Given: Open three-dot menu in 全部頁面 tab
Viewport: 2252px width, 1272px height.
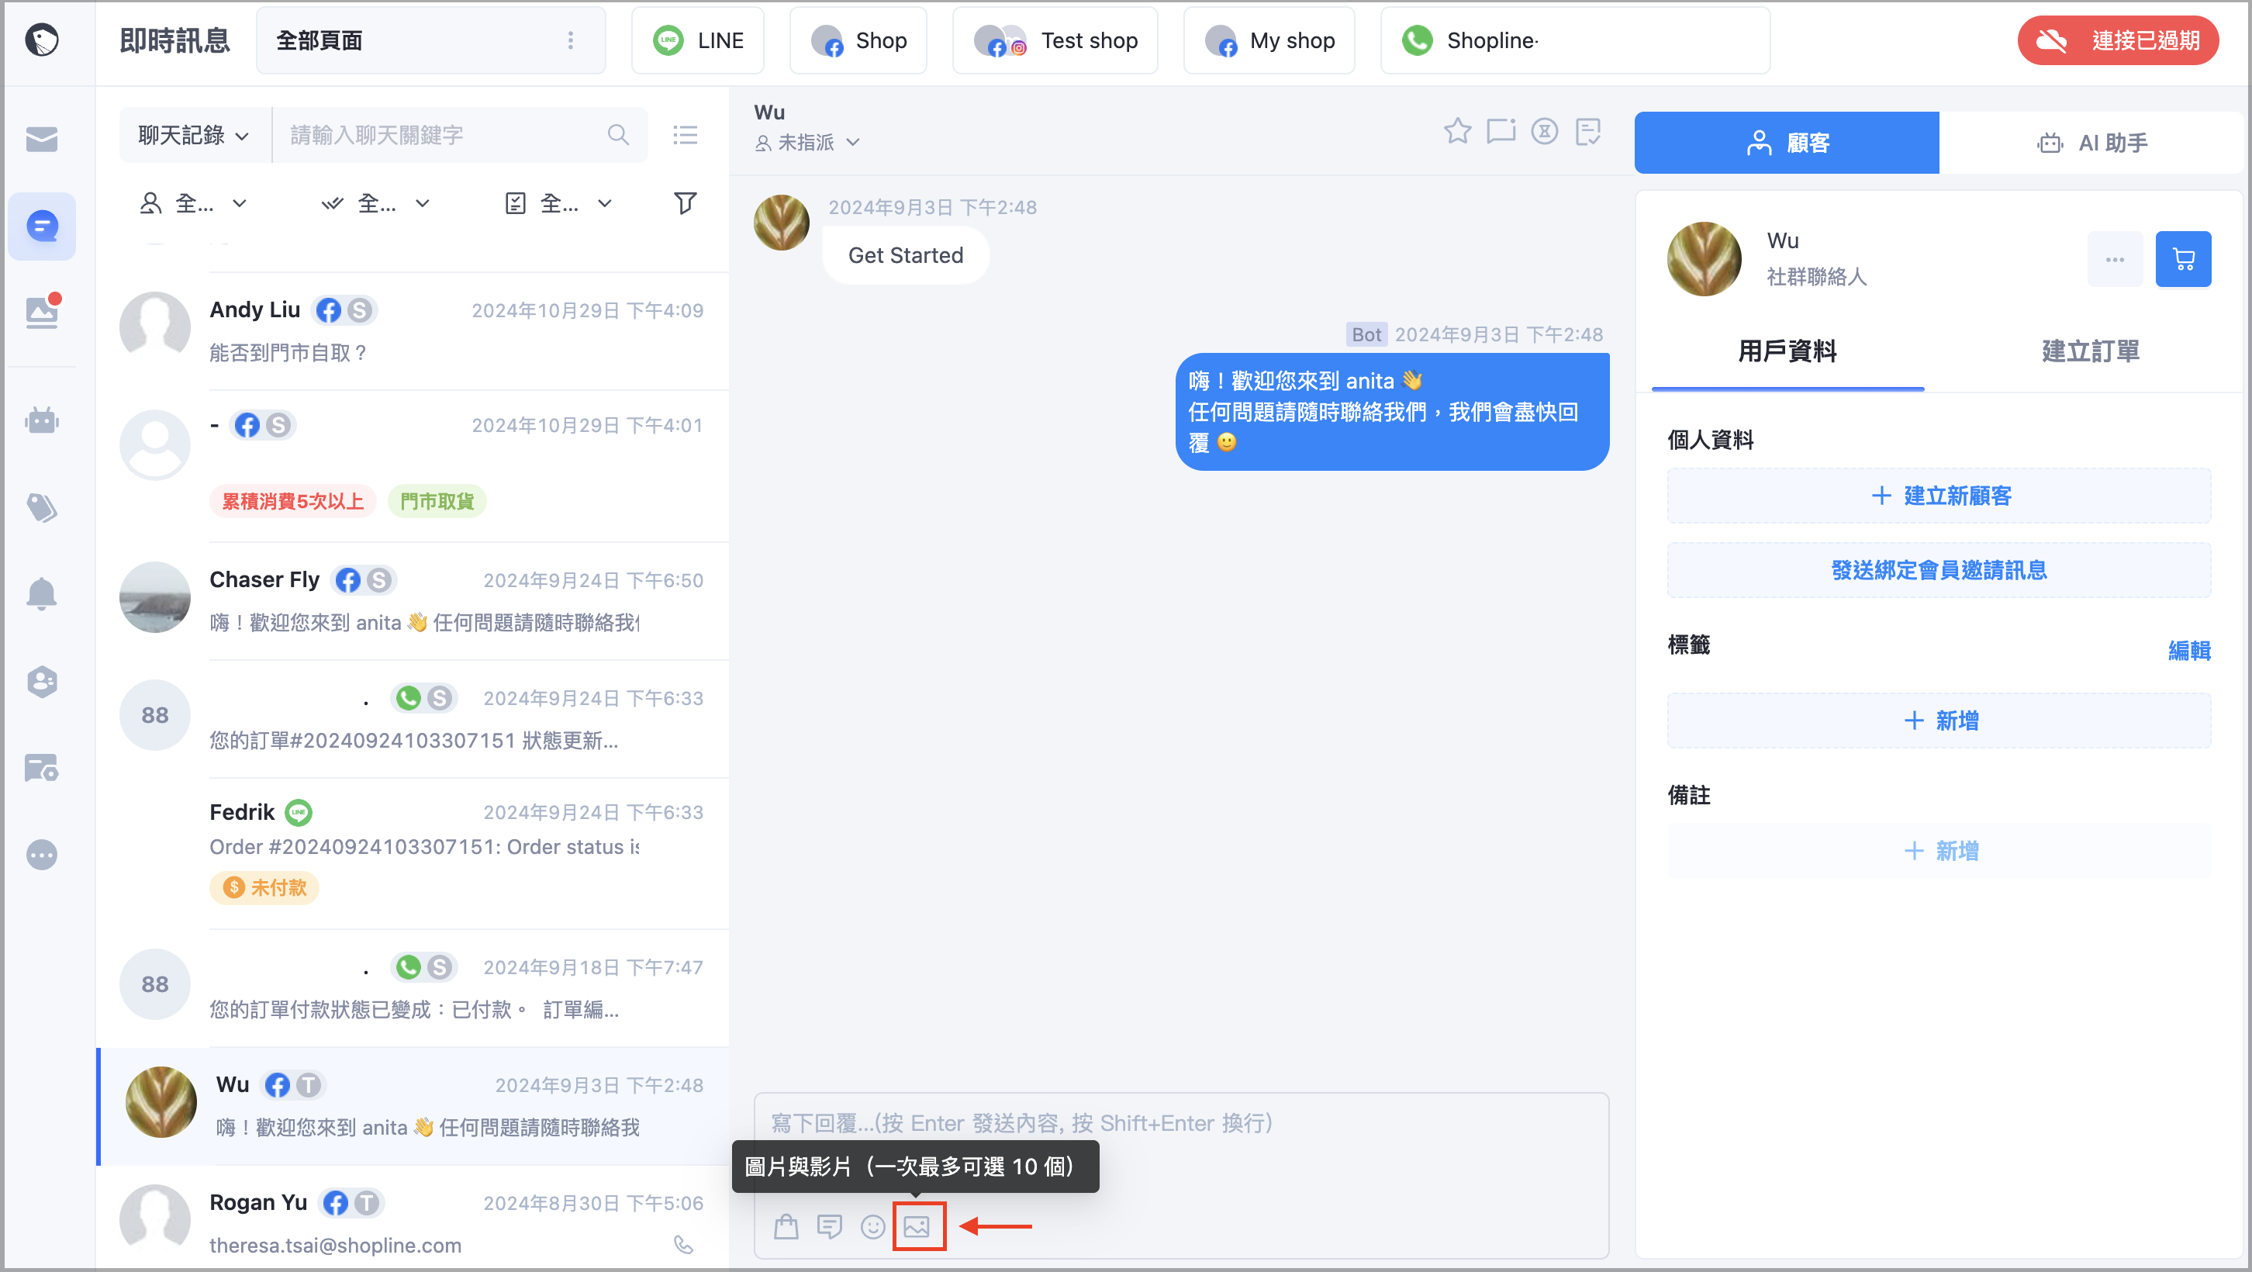Looking at the screenshot, I should point(571,40).
